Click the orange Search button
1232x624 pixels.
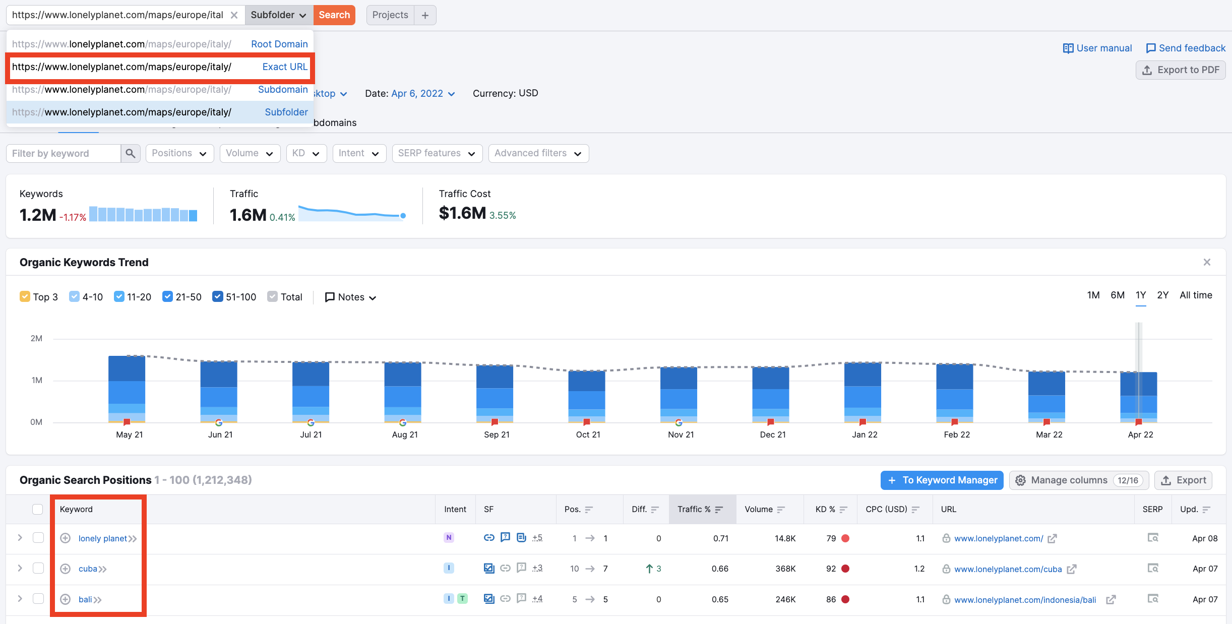(334, 15)
